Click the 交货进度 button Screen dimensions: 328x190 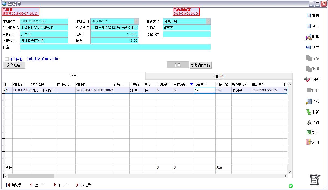[x=14, y=65]
